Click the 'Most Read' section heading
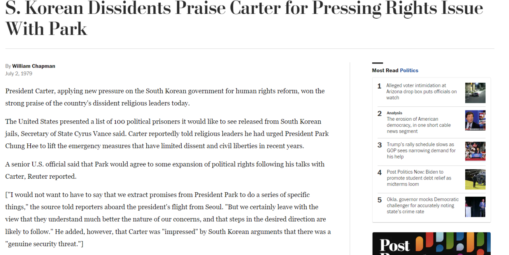Screen dimensions: 509x255 point(385,70)
